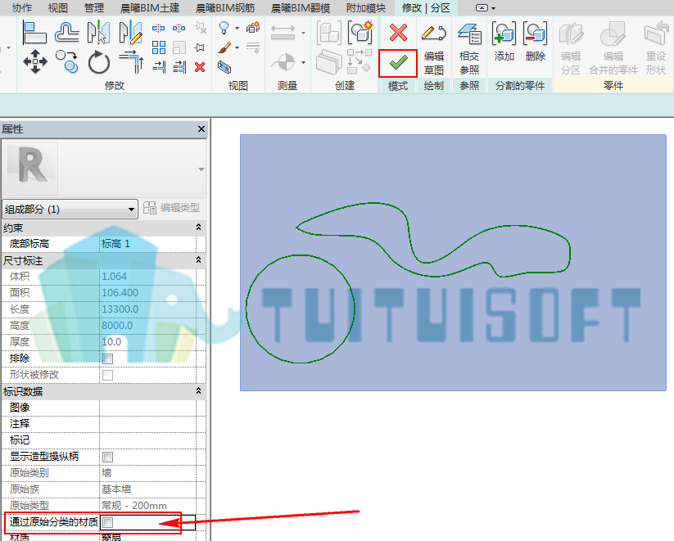Click the 编辑草图 button

(434, 48)
